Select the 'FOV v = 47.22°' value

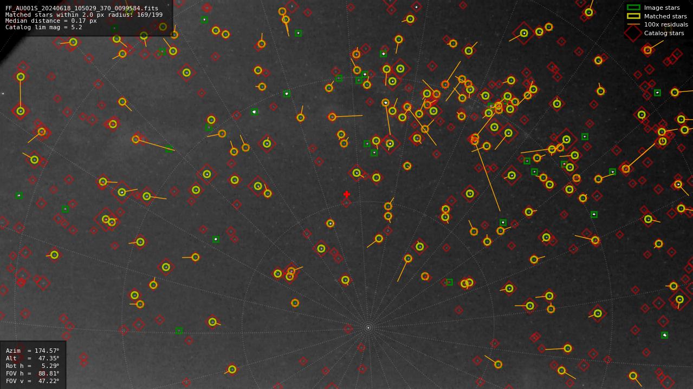(x=33, y=381)
